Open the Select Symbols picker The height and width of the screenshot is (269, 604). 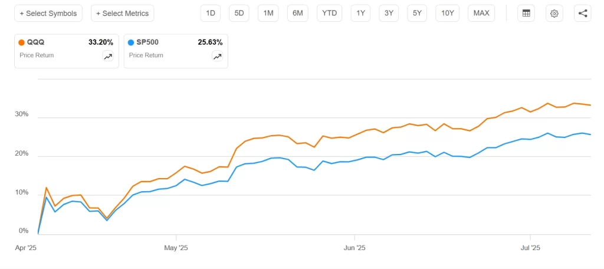(x=48, y=13)
